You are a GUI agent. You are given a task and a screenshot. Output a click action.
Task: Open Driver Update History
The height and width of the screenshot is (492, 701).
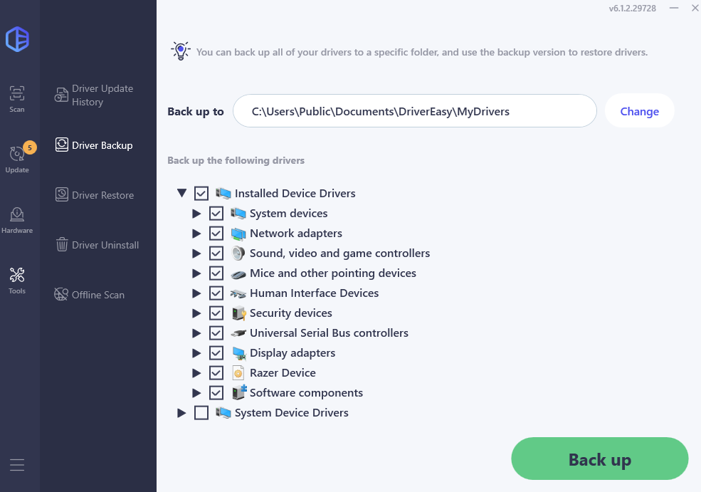pyautogui.click(x=95, y=95)
